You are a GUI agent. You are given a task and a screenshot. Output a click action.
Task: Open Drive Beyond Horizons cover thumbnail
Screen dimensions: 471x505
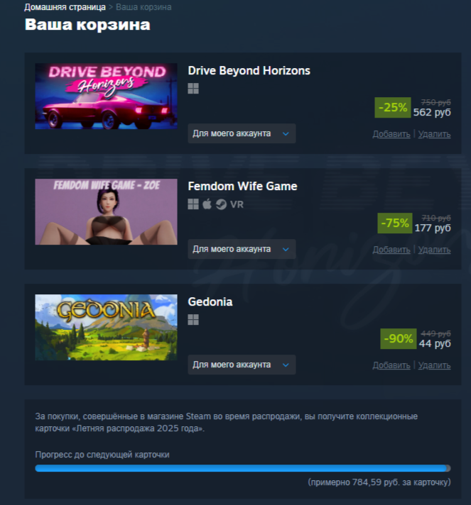point(106,96)
